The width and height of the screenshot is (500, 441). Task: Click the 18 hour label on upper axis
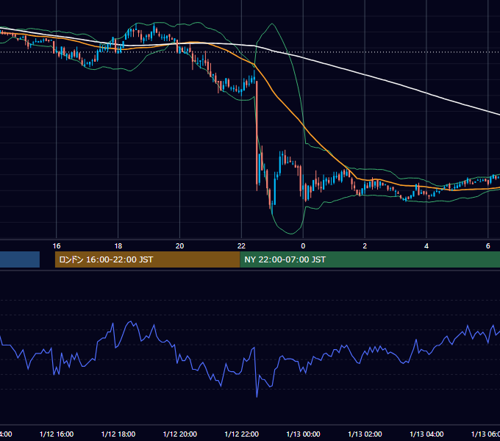click(118, 246)
